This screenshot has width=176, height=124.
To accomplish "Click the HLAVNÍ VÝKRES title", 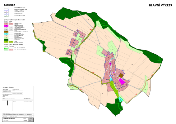I will [160, 5].
